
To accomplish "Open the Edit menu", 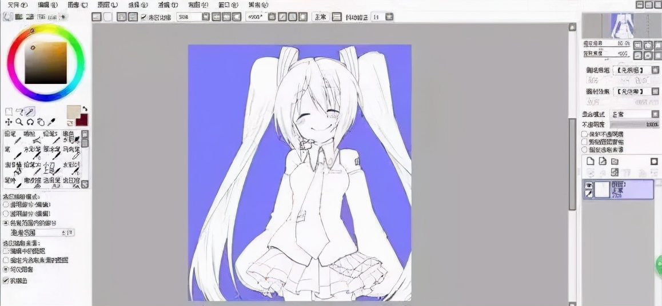I will tap(47, 5).
